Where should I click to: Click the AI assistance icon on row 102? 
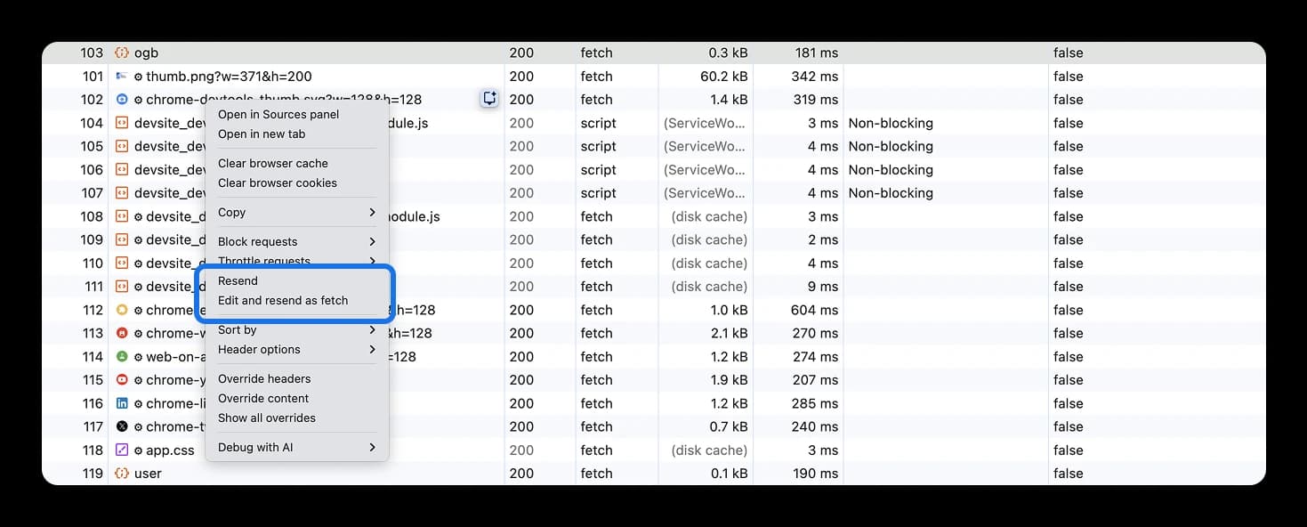click(x=489, y=99)
